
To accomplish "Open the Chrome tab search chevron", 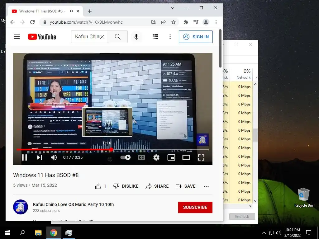I will (x=173, y=8).
